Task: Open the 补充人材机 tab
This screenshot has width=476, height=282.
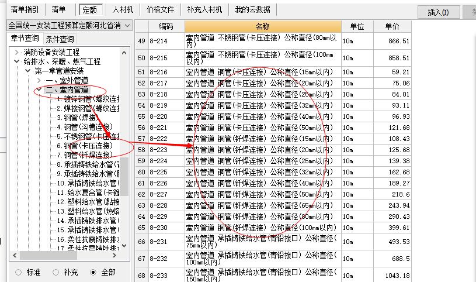Action: [x=204, y=9]
